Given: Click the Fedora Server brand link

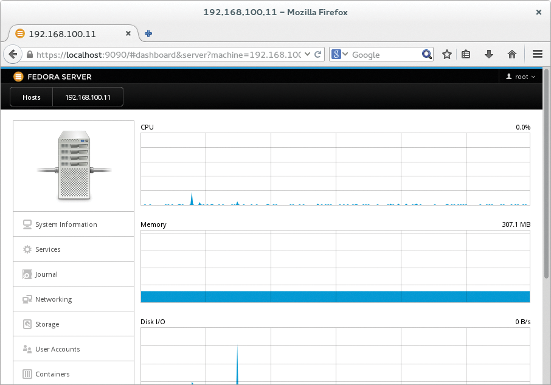Looking at the screenshot, I should point(52,77).
